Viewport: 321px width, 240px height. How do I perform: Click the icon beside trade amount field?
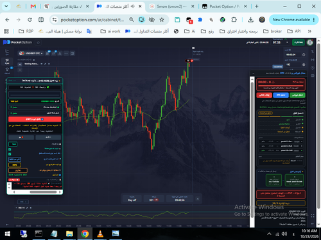(x=304, y=65)
